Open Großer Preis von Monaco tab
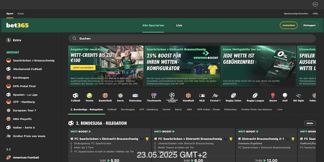 pos(257,109)
